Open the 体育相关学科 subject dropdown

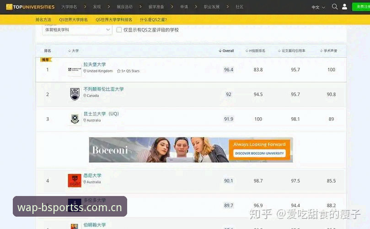(x=77, y=30)
